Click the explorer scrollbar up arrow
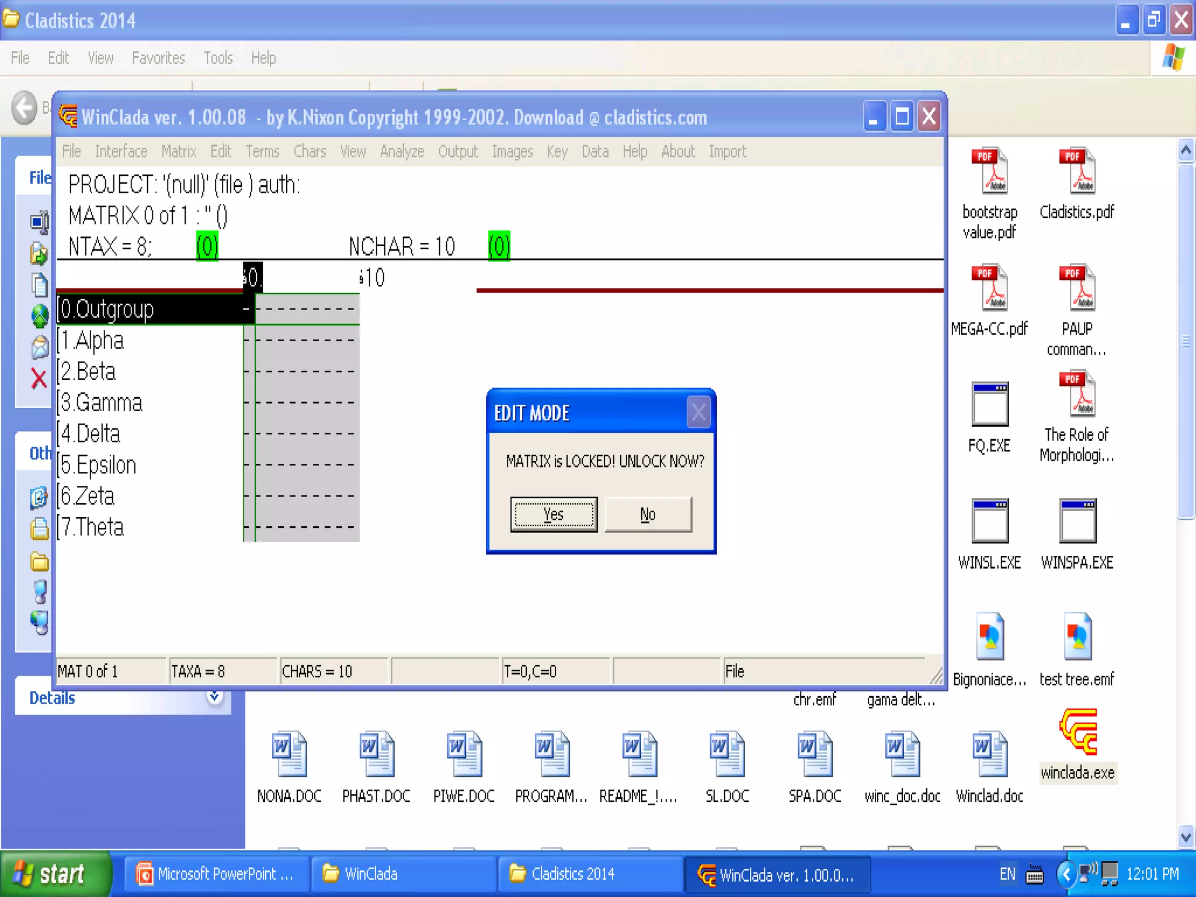This screenshot has width=1196, height=897. [x=1185, y=151]
